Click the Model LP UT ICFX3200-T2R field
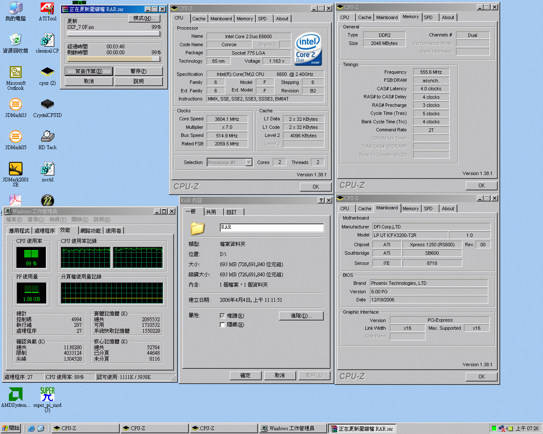543x434 pixels. [x=410, y=235]
